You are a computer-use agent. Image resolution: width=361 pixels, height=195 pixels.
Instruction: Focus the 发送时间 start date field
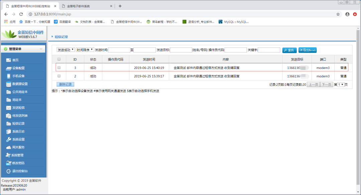(119, 50)
